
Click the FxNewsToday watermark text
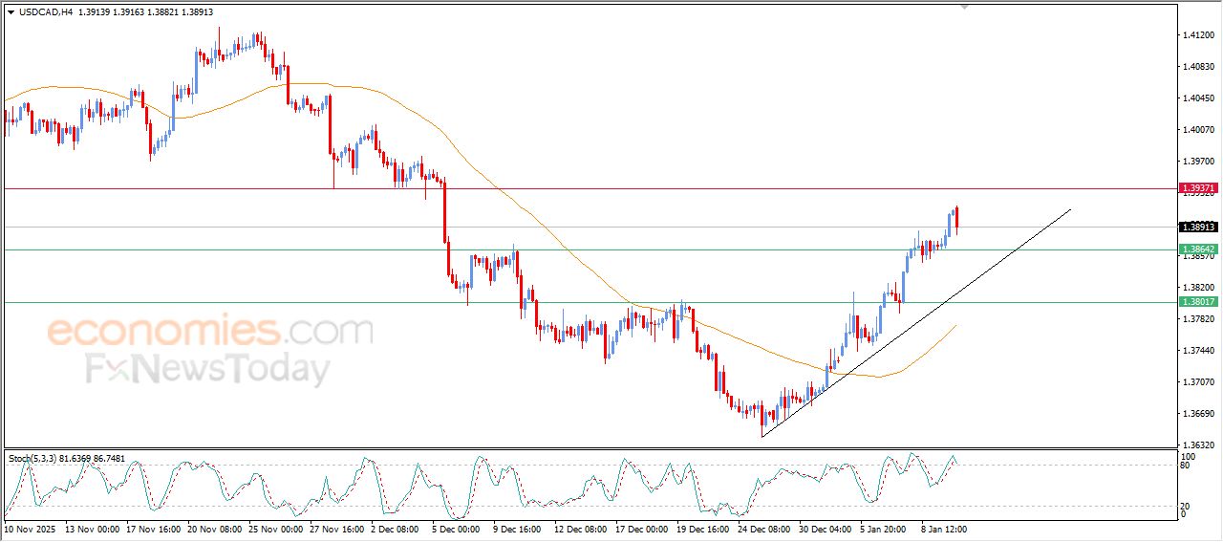click(x=207, y=369)
